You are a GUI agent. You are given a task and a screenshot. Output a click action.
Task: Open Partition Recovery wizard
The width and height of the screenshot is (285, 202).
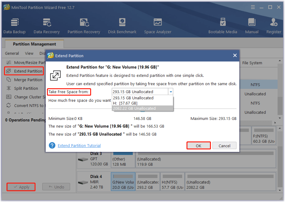[84, 26]
